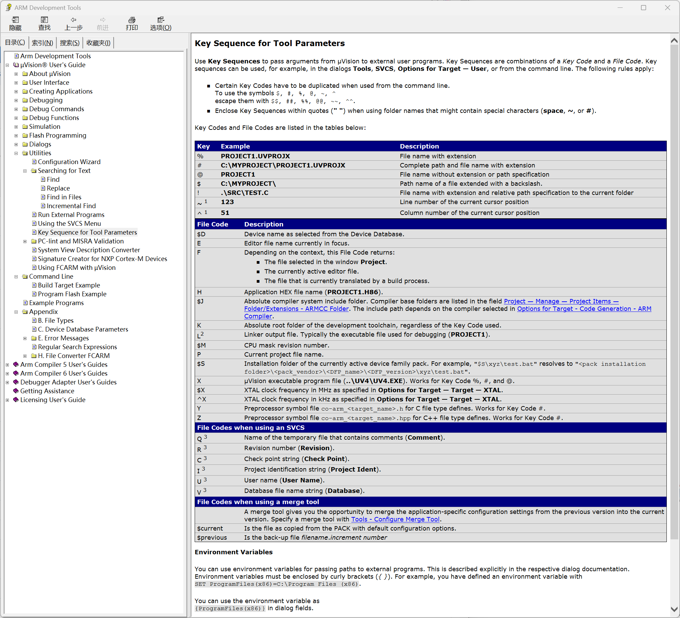Click the Appendix open folder icon

25,312
